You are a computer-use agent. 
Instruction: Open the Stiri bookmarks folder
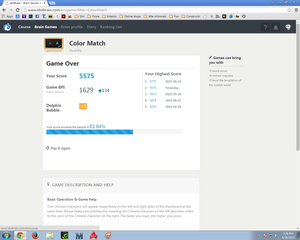[x=79, y=16]
